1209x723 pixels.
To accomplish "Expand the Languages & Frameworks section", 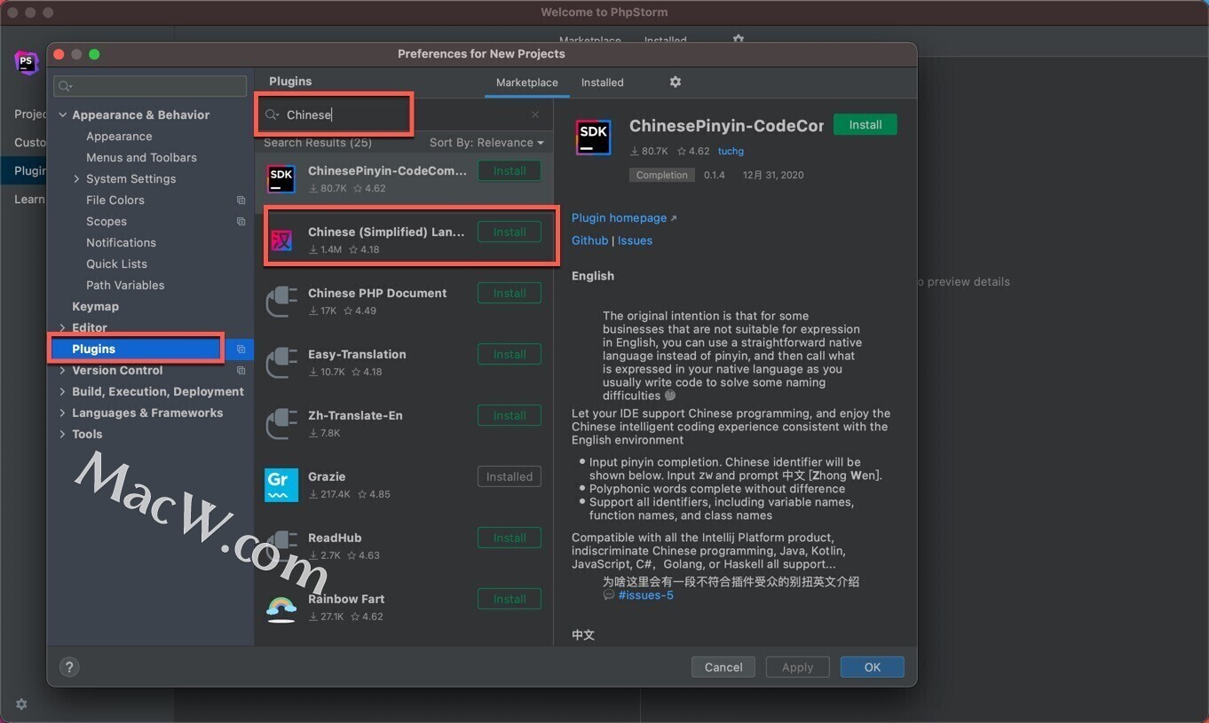I will (62, 413).
